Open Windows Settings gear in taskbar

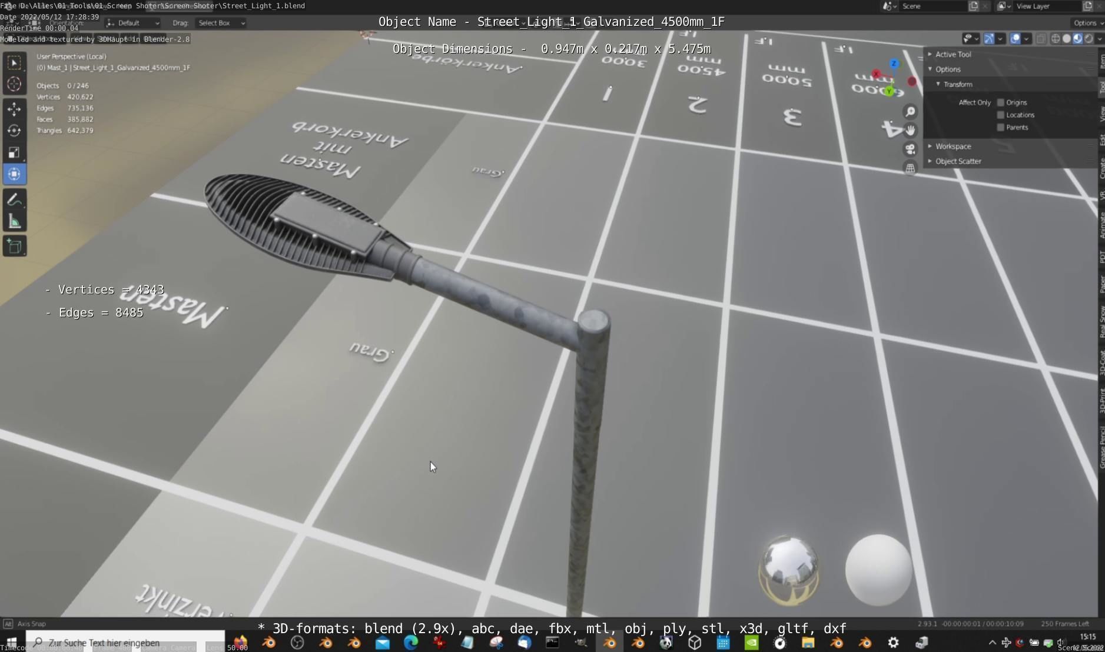(893, 643)
